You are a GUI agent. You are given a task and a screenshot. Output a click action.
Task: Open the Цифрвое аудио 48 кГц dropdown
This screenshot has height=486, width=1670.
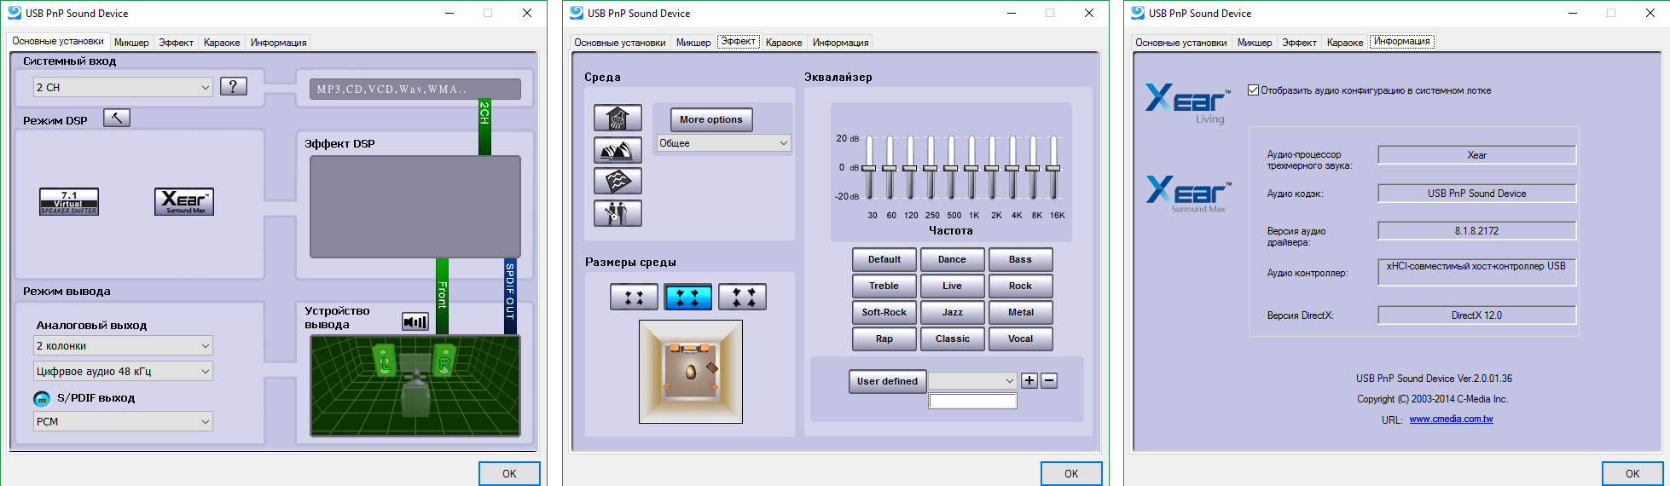123,371
